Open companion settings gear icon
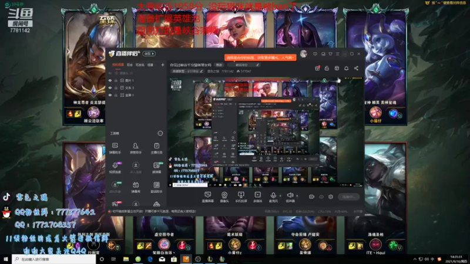The height and width of the screenshot is (264, 470). [x=331, y=197]
